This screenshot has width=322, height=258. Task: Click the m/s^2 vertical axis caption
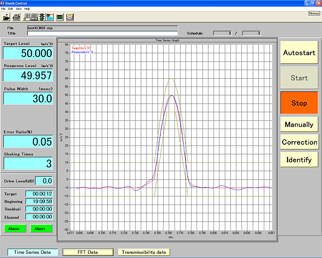coord(61,137)
